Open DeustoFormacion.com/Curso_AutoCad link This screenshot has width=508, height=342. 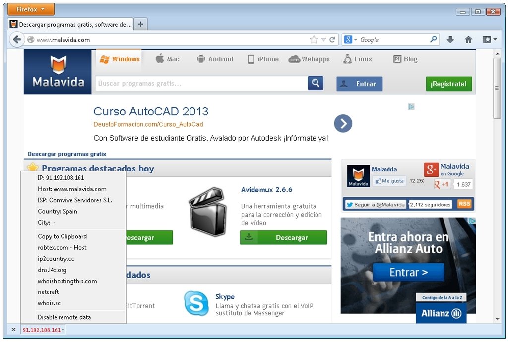(x=148, y=124)
